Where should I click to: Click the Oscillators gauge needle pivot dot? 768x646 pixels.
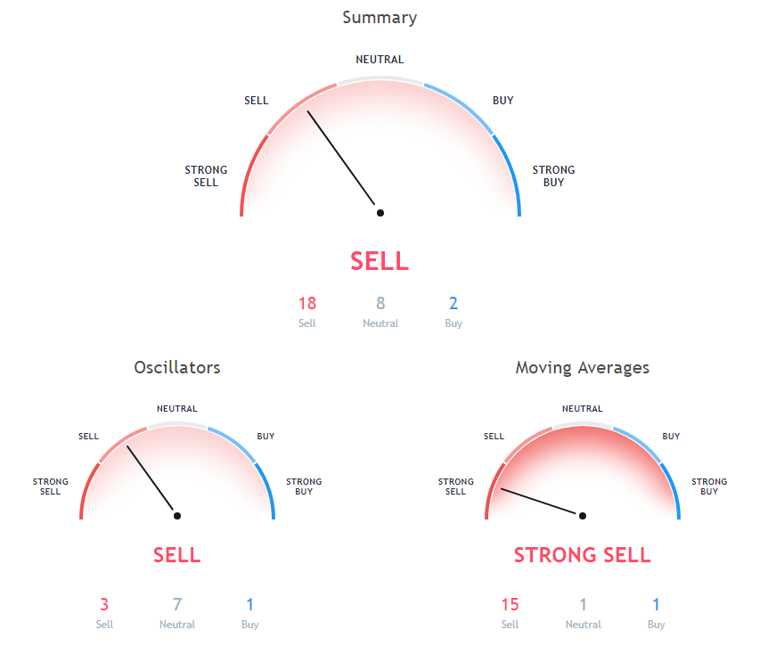(x=177, y=516)
